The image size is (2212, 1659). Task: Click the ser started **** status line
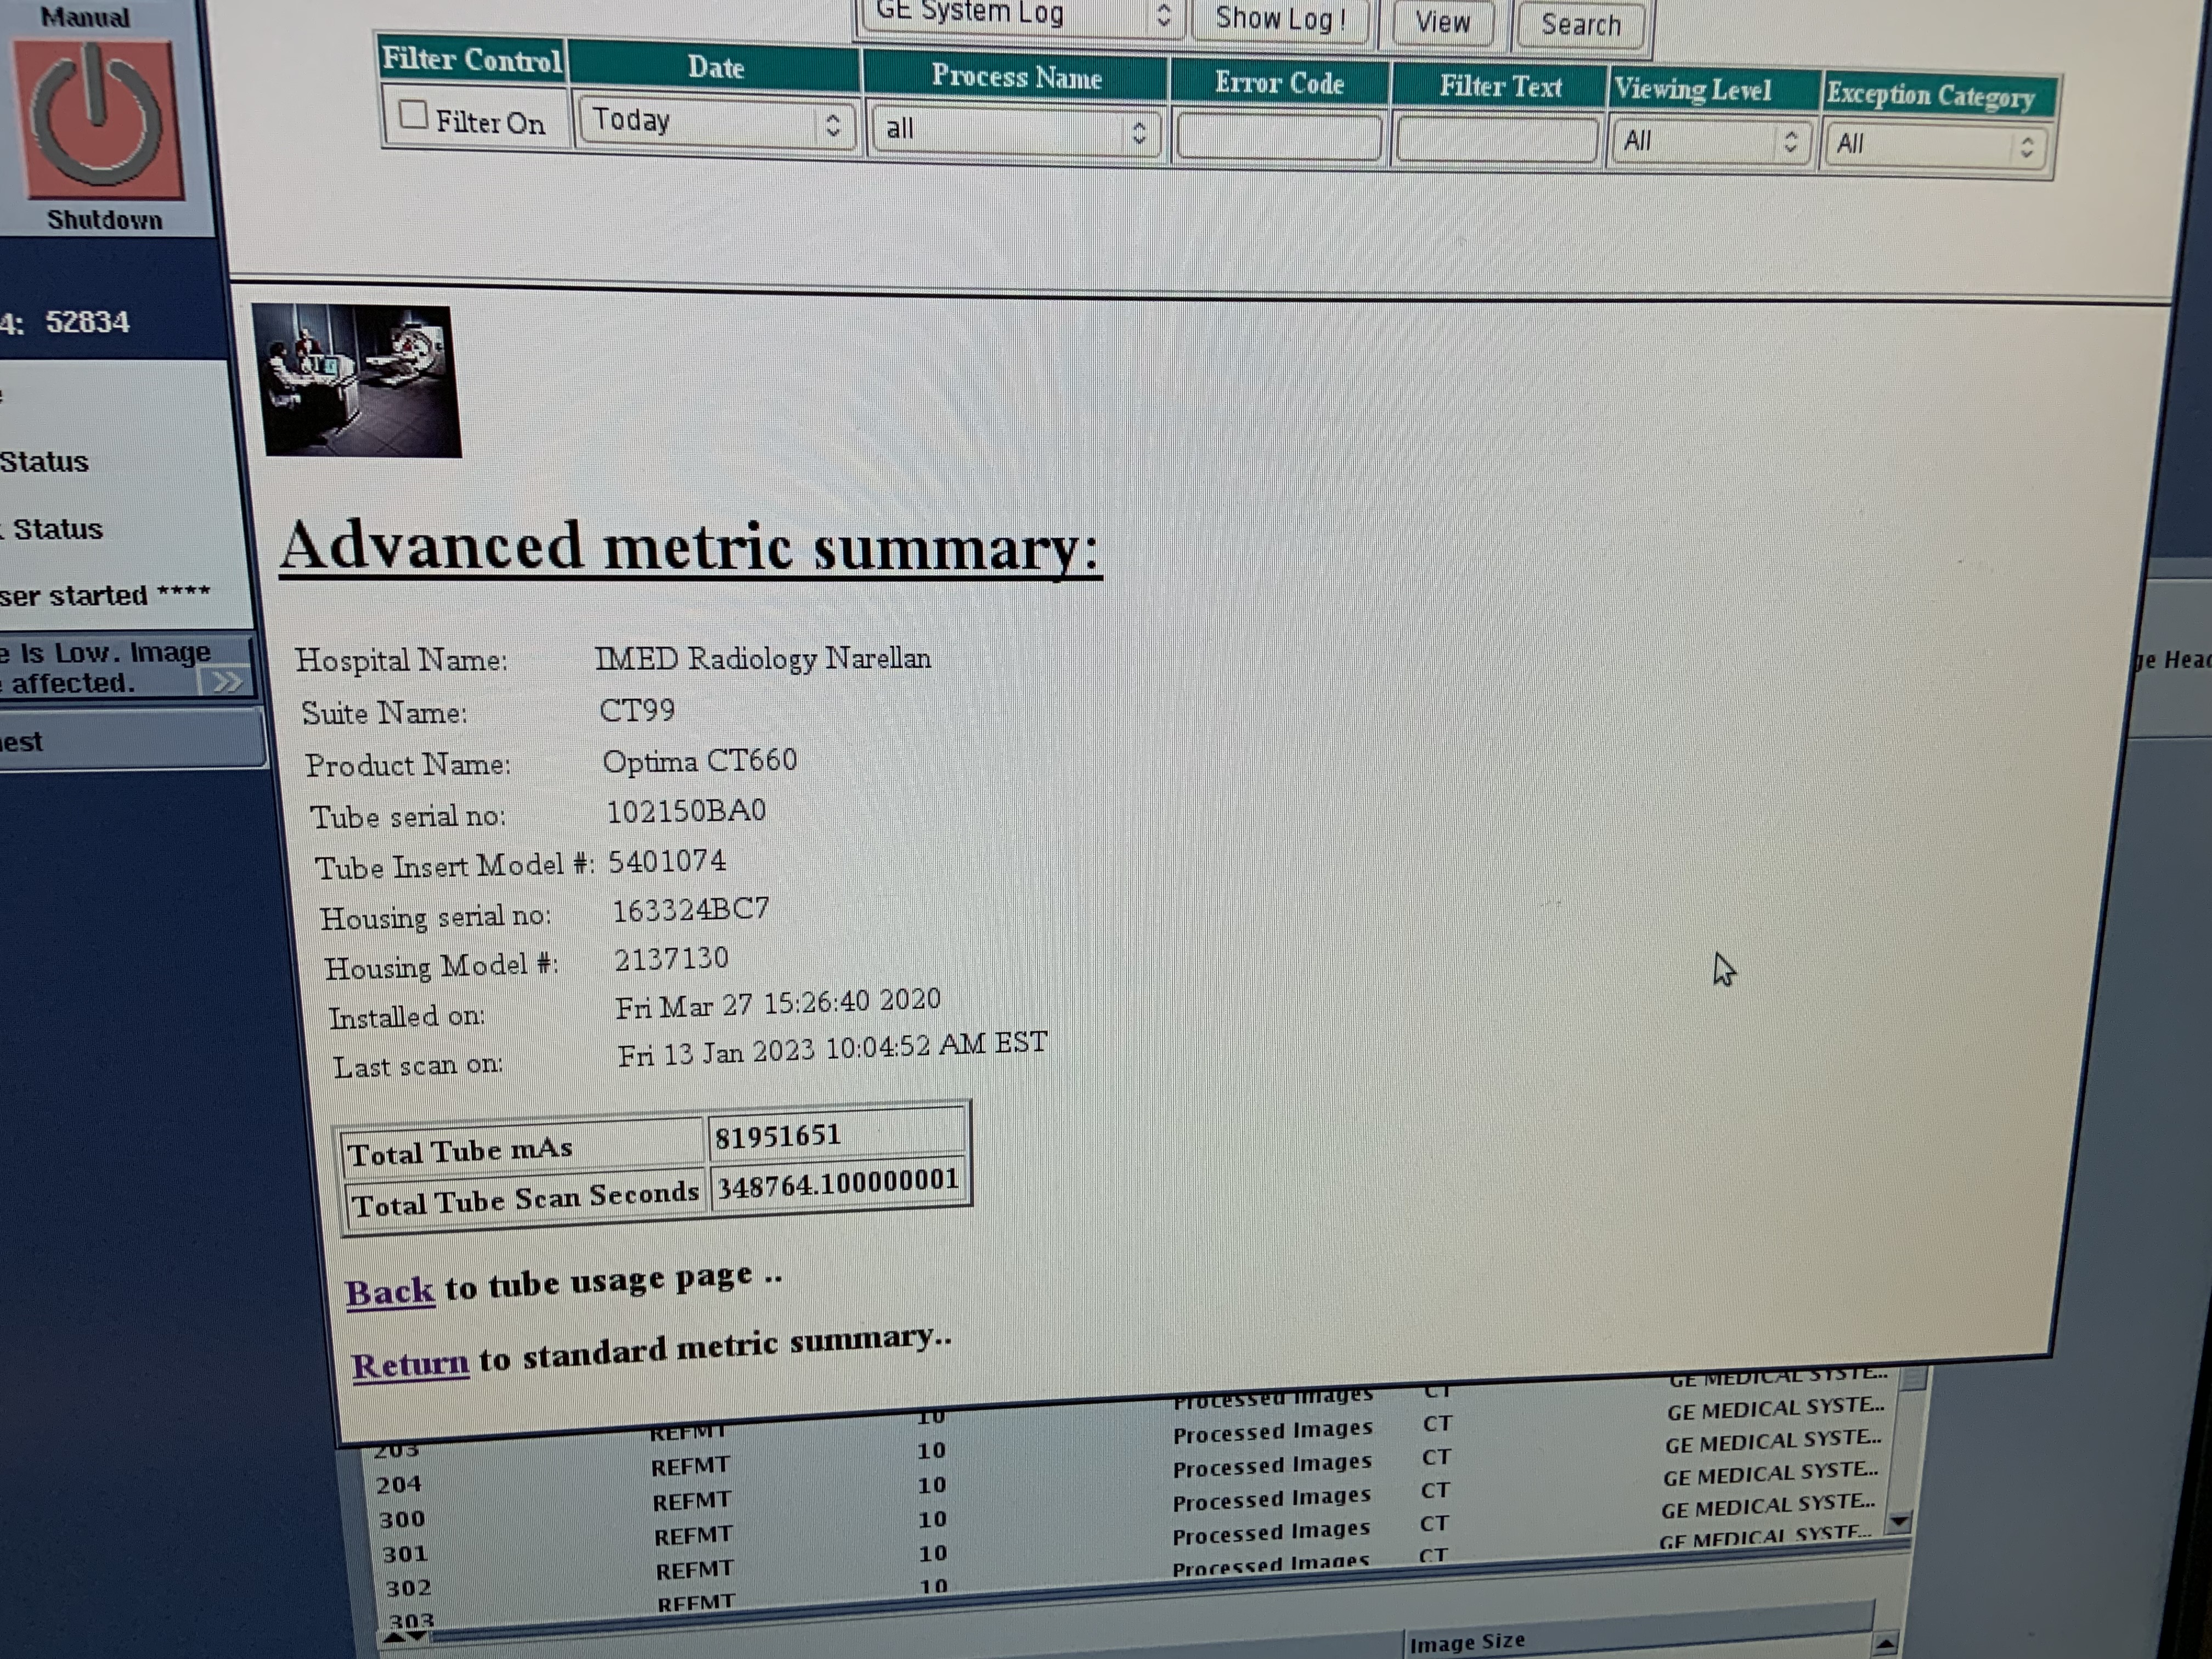coord(105,595)
